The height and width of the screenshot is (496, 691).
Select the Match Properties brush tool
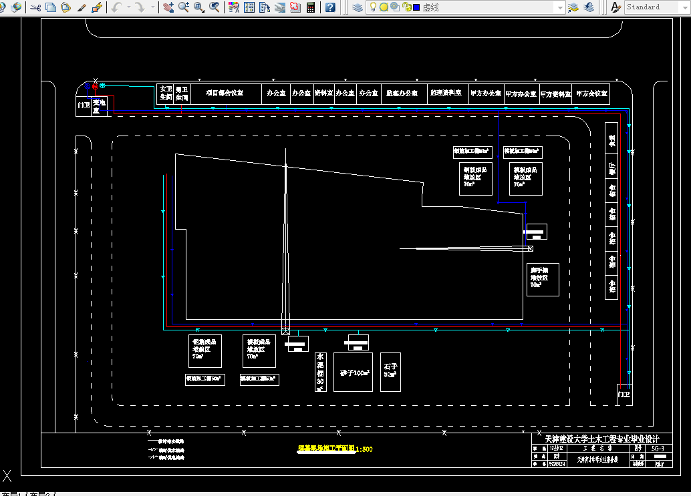[81, 7]
